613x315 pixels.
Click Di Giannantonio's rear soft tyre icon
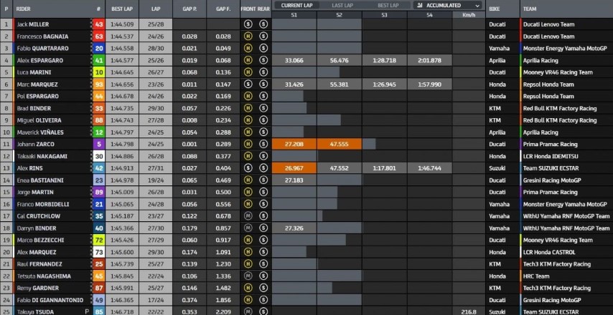(x=263, y=300)
